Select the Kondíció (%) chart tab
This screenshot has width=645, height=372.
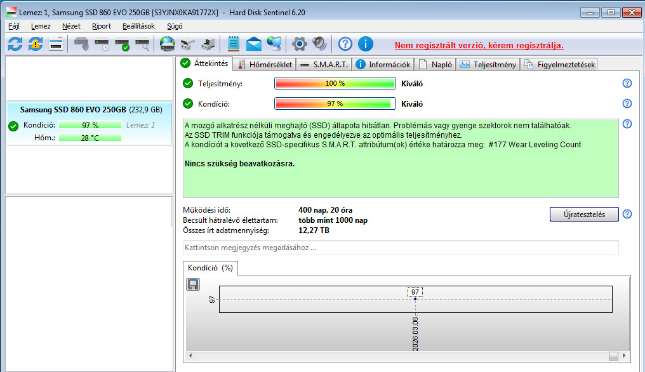[210, 268]
